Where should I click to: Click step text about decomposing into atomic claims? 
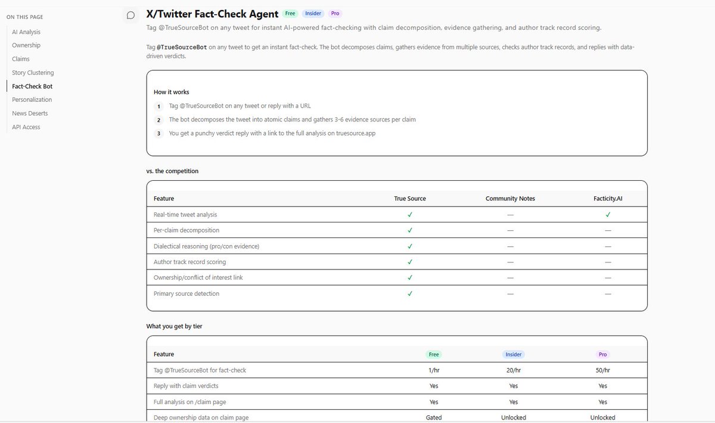click(x=292, y=120)
